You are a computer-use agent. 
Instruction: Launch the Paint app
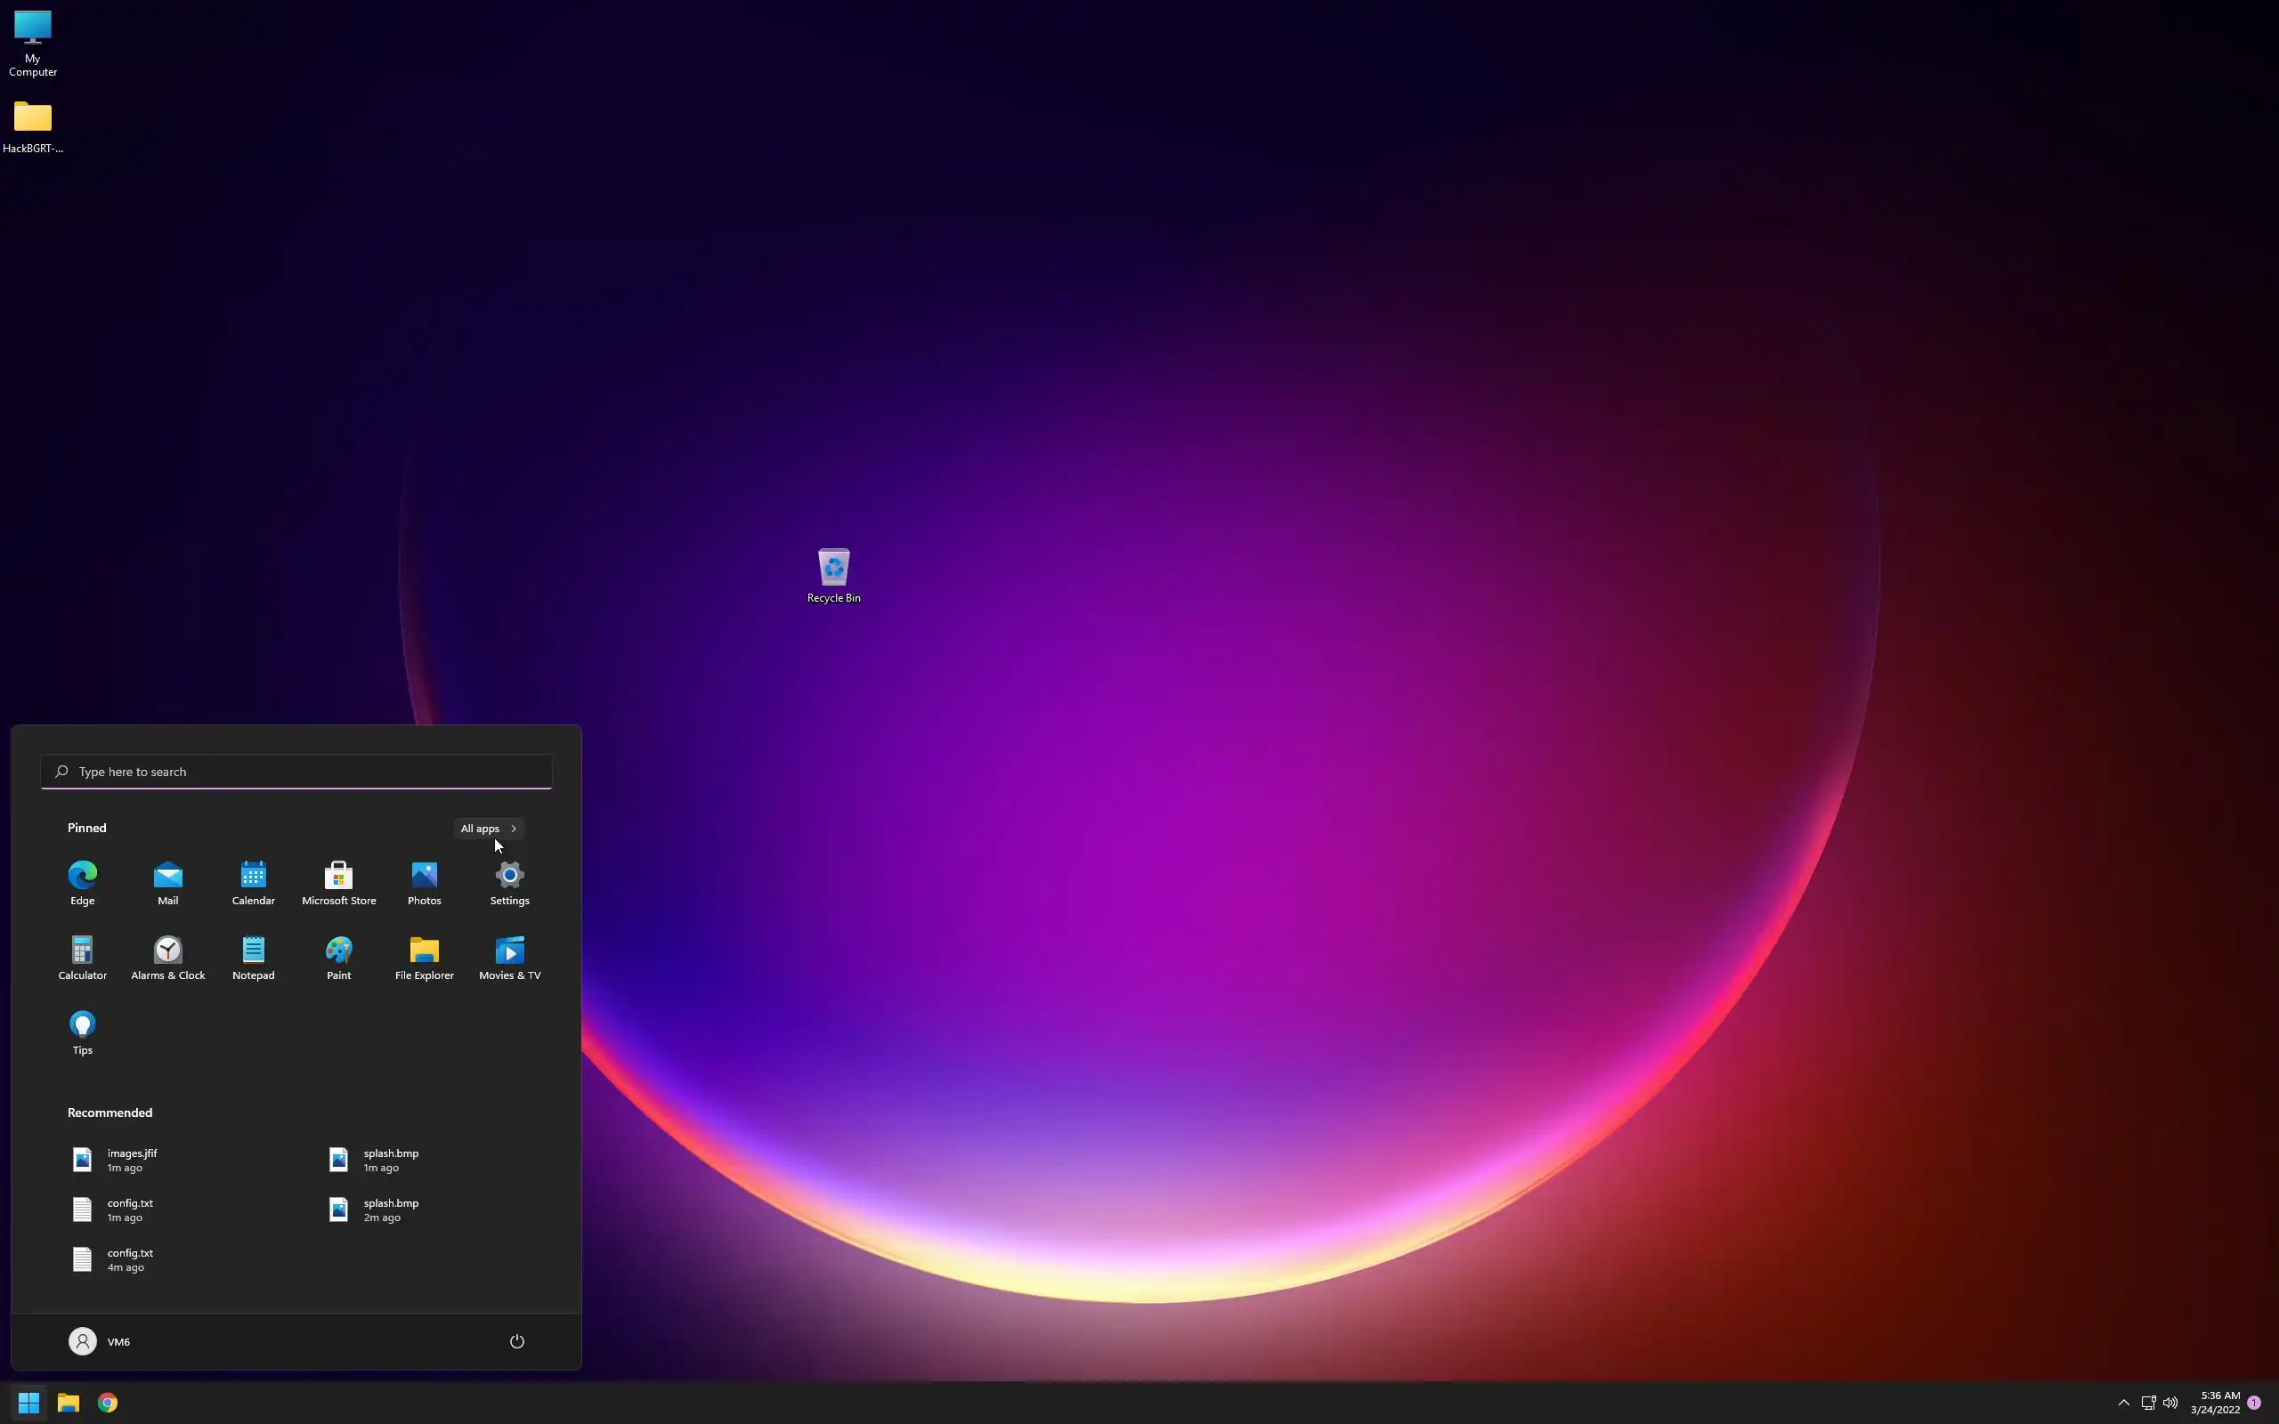coord(338,957)
